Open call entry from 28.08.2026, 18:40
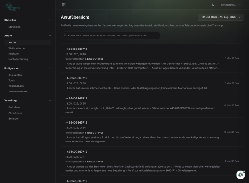Image resolution: width=249 pixels, height=183 pixels. click(152, 58)
